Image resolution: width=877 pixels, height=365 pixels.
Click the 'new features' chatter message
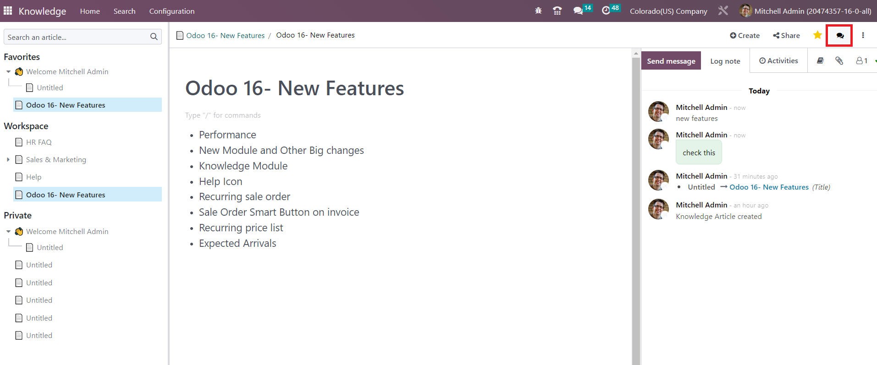(697, 119)
